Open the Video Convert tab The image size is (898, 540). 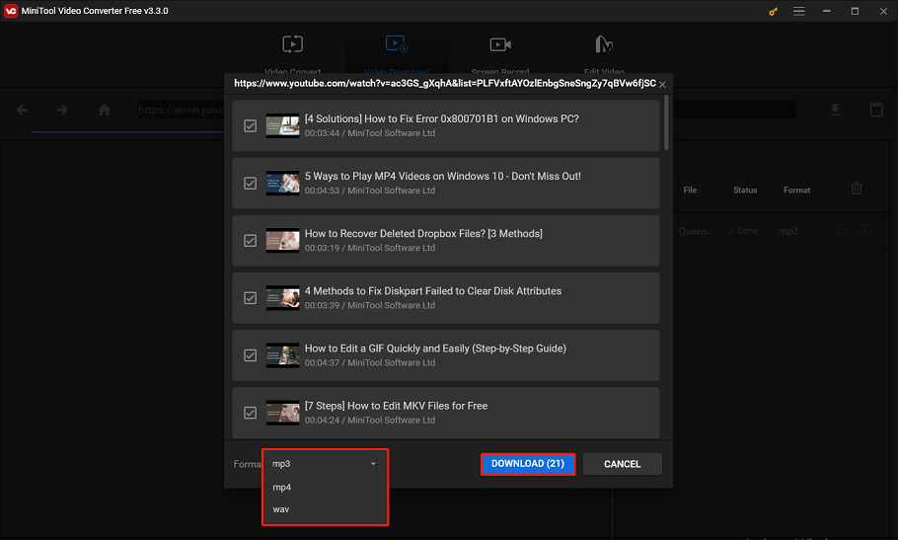(x=293, y=52)
